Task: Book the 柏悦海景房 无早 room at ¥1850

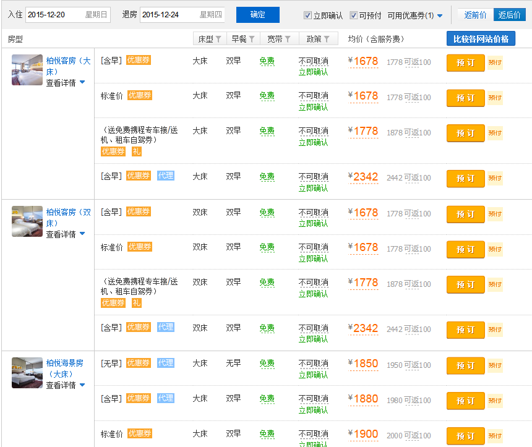Action: tap(465, 365)
